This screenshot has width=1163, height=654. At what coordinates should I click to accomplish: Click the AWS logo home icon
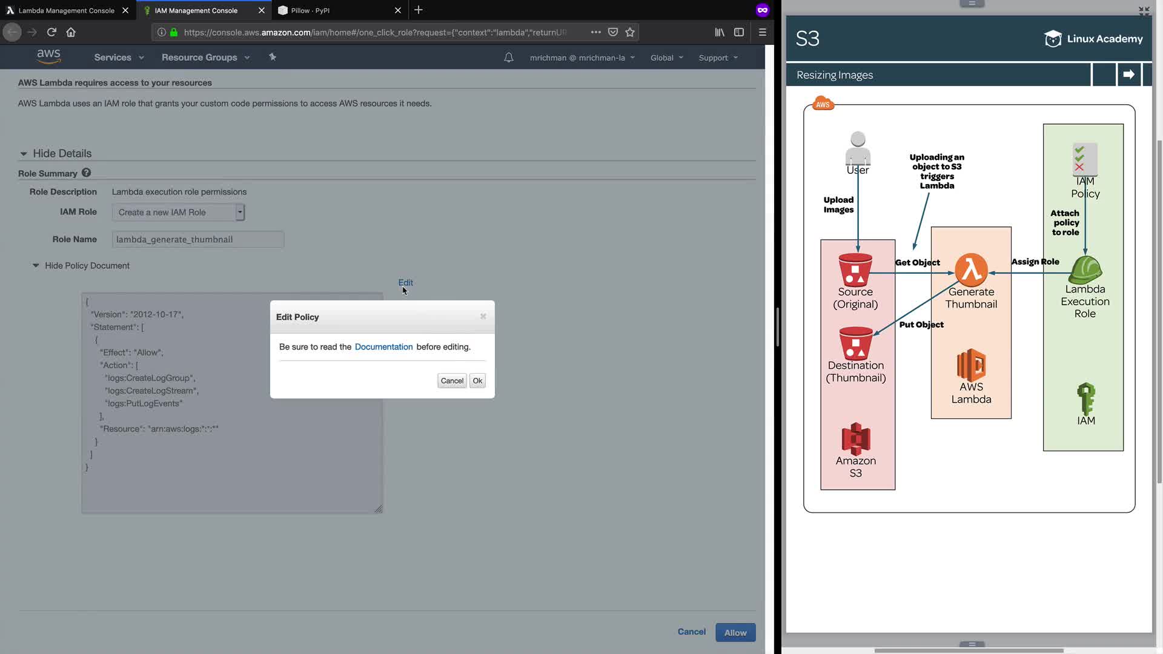coord(48,56)
